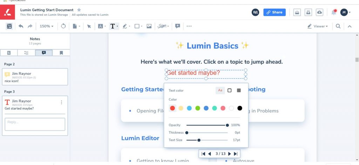Pick the teal color swatch
Image resolution: width=359 pixels, height=165 pixels.
[215, 108]
